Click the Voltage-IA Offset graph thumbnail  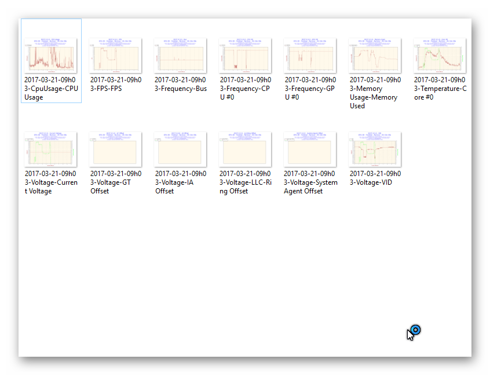click(x=180, y=149)
